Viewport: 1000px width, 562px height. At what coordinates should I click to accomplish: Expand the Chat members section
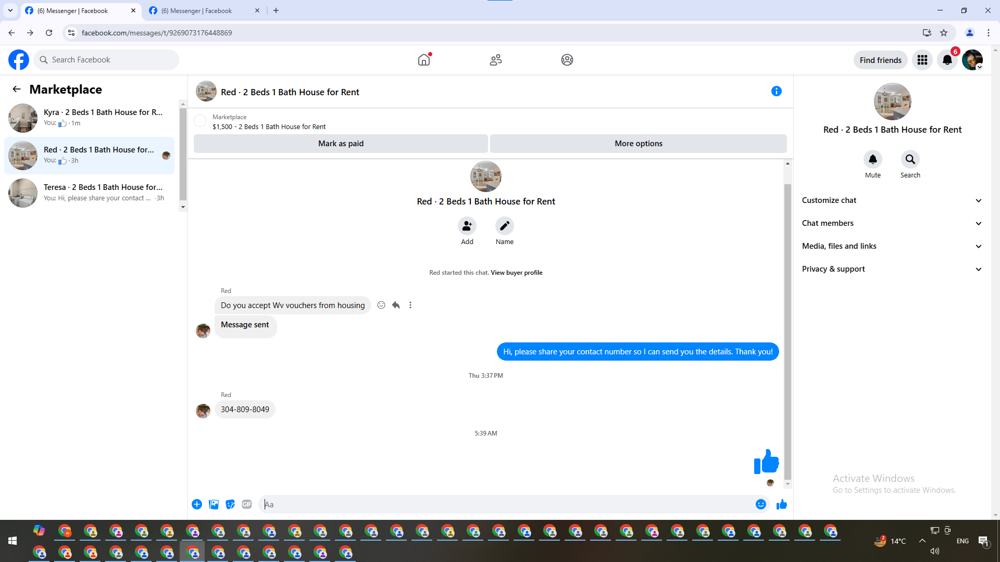pos(892,223)
